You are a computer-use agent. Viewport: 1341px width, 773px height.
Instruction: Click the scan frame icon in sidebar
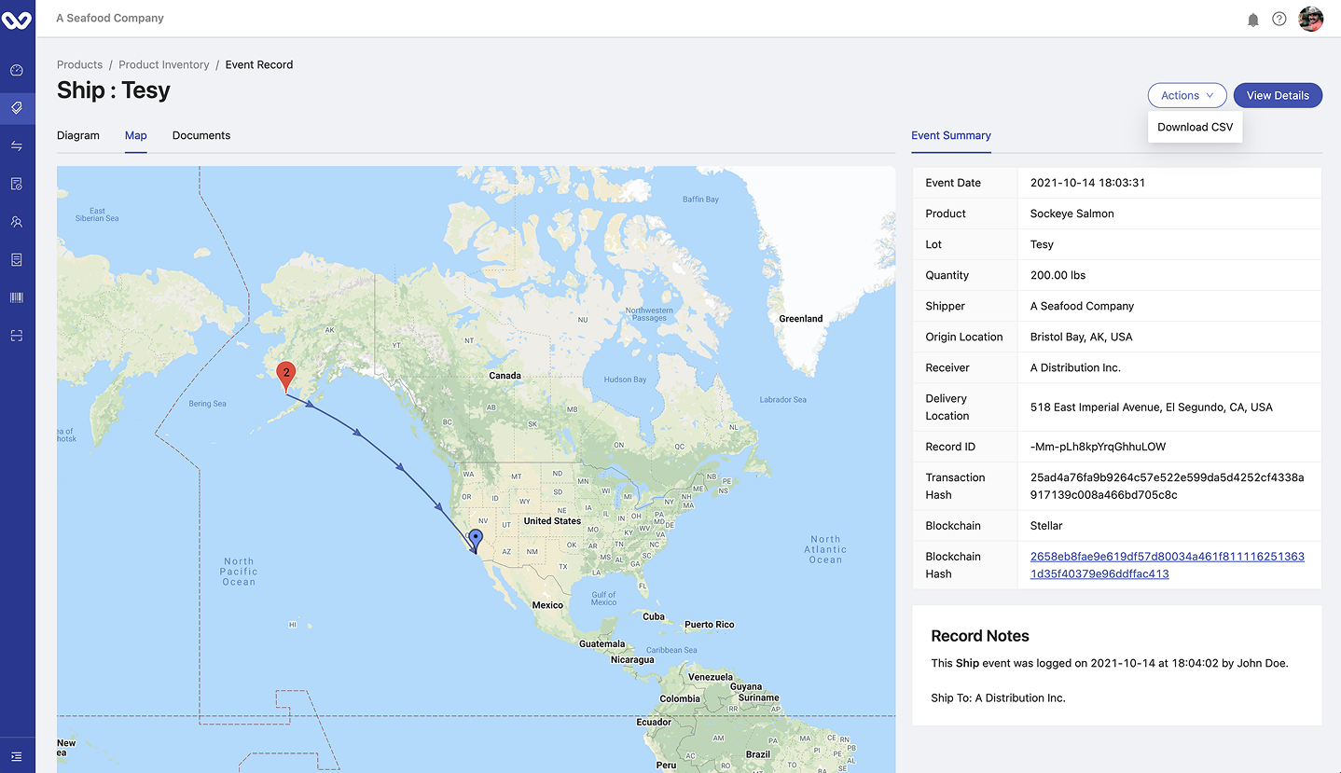17,336
